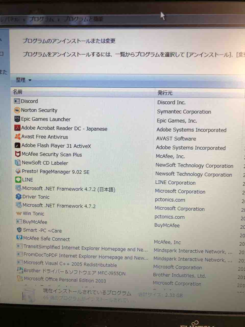Select the Discord program icon
Image resolution: width=245 pixels, height=327 pixels.
tap(17, 101)
